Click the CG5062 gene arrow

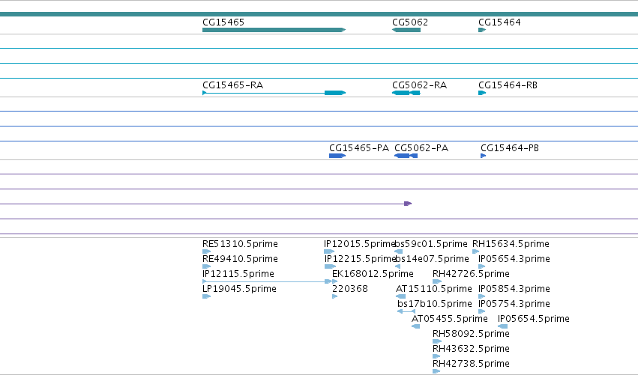(x=406, y=30)
